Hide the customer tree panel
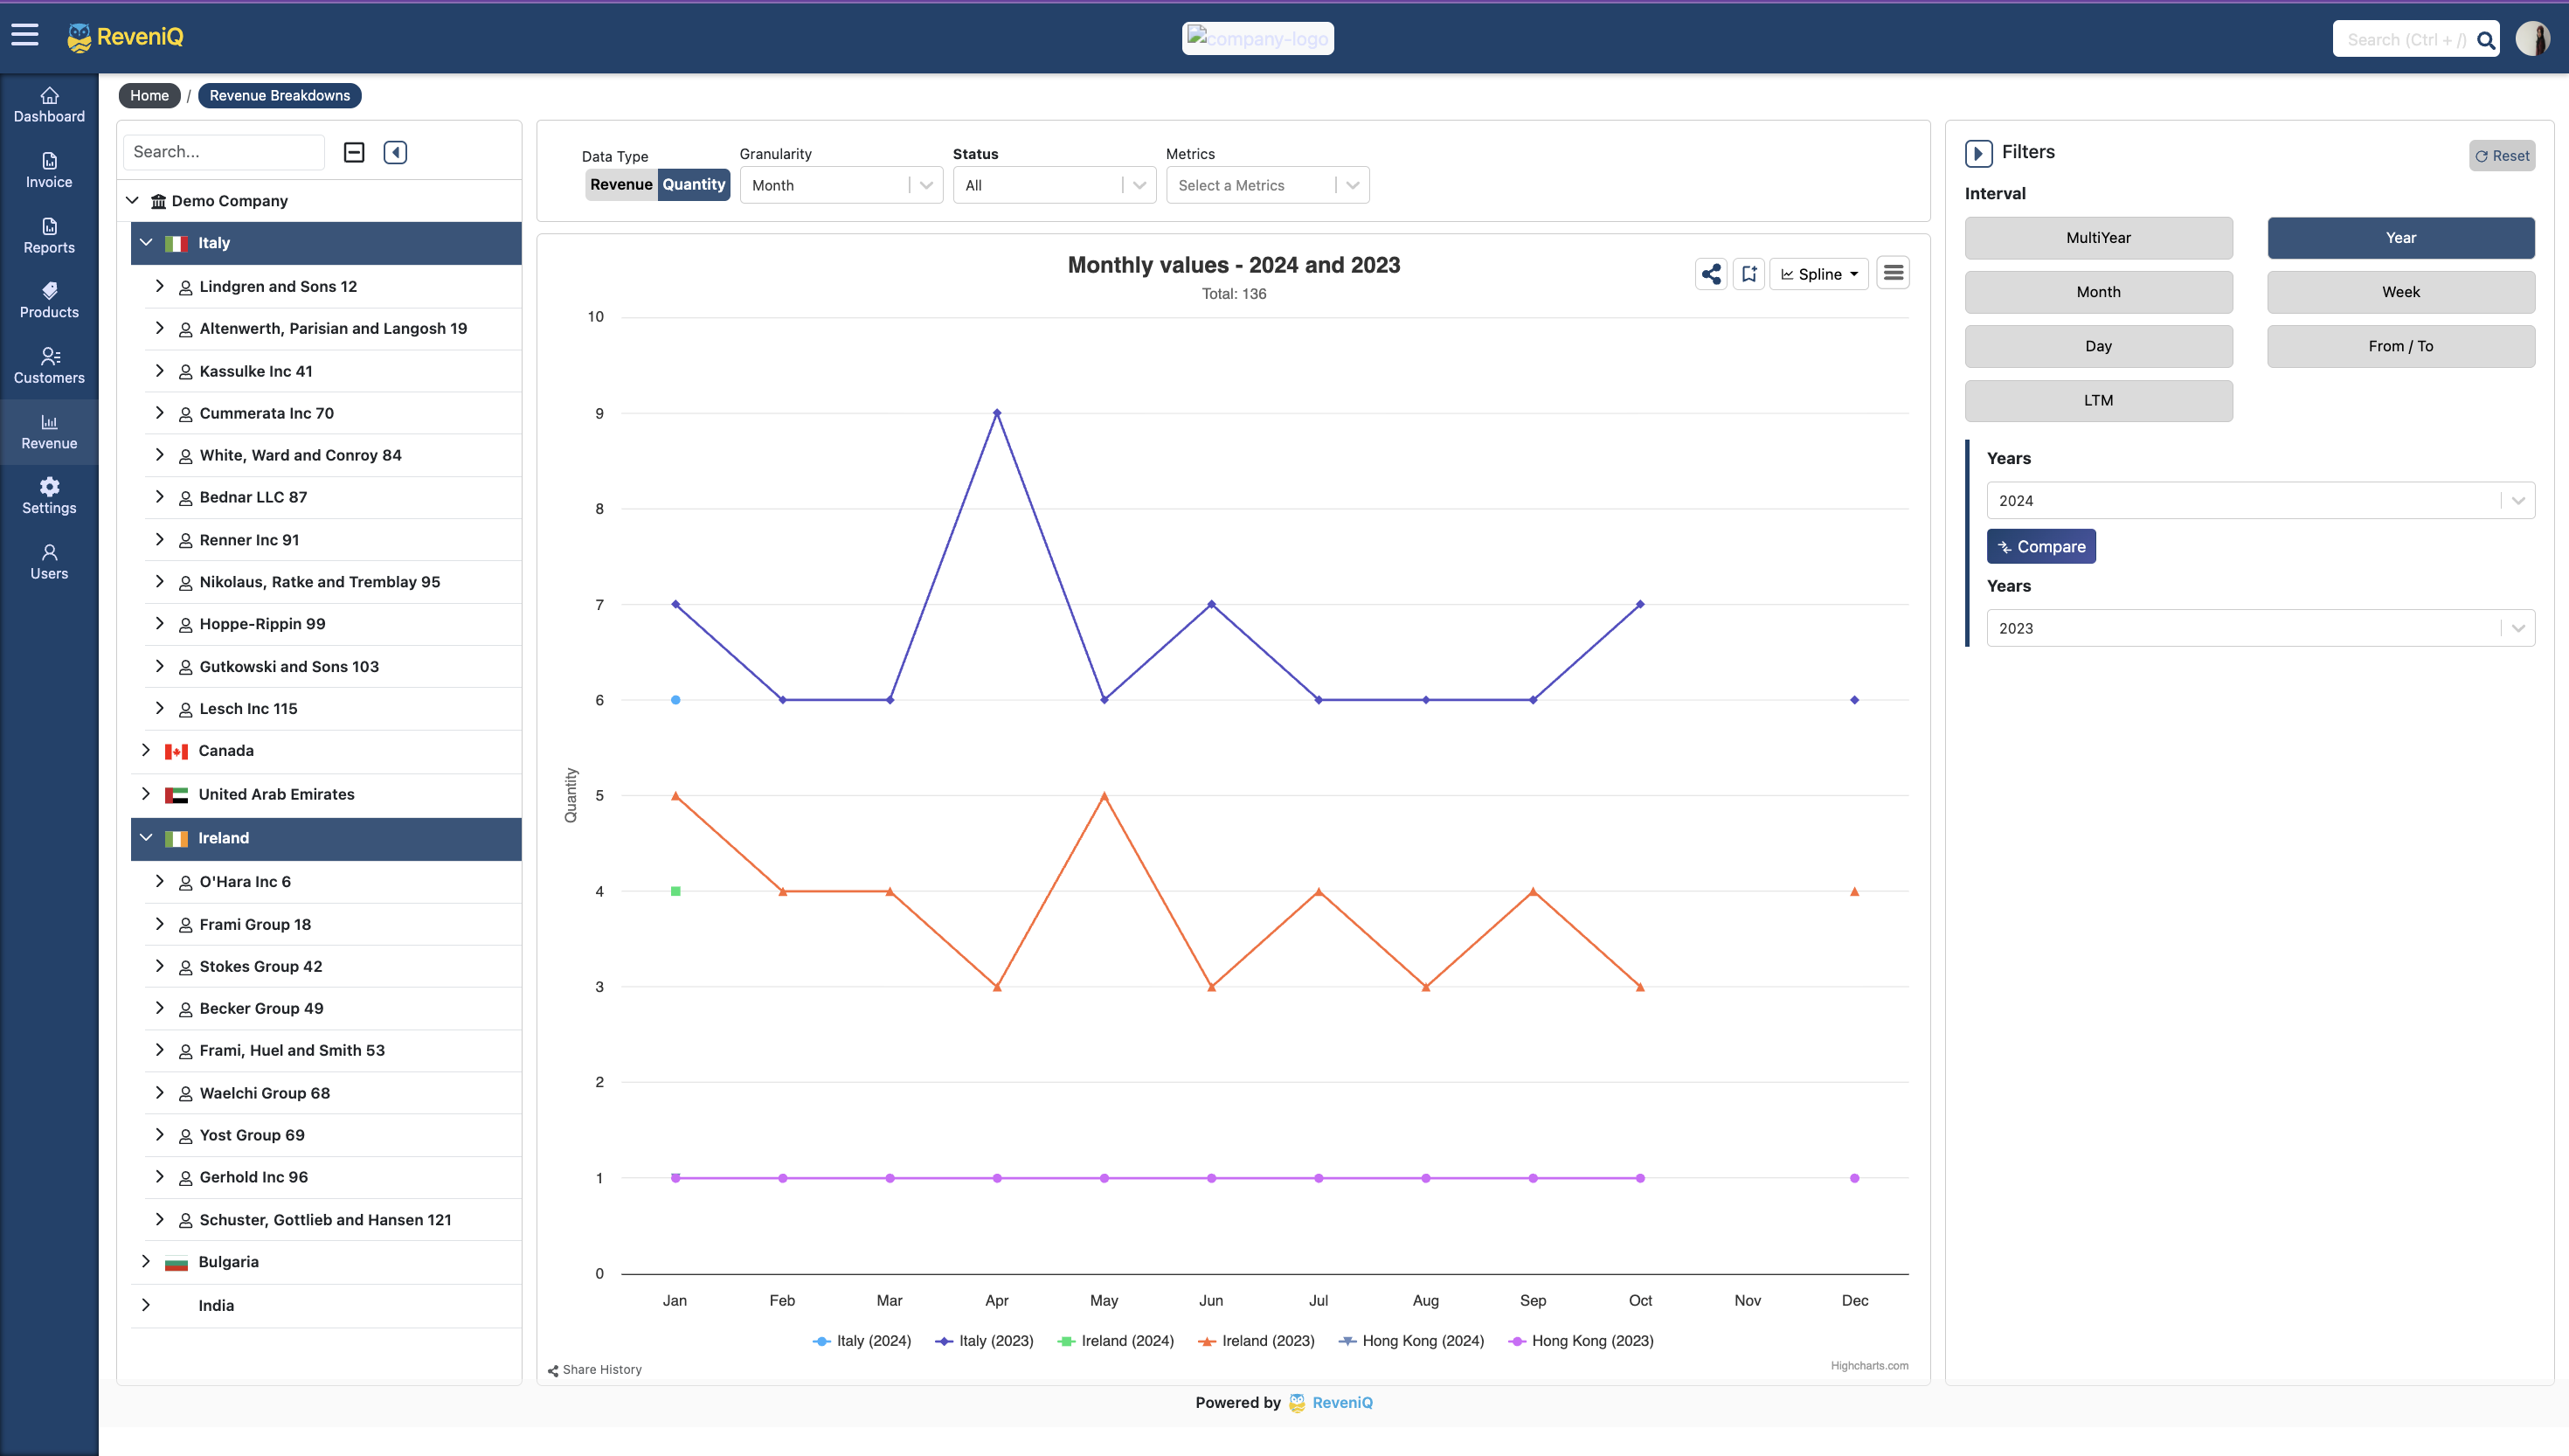 tap(395, 152)
